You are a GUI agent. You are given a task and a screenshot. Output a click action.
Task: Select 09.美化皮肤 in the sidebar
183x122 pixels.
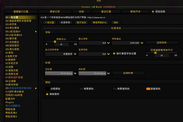[x=12, y=49]
